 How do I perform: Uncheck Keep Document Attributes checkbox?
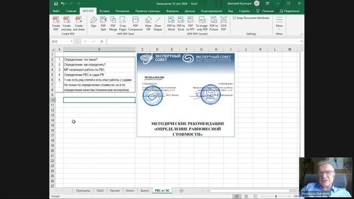click(235, 18)
